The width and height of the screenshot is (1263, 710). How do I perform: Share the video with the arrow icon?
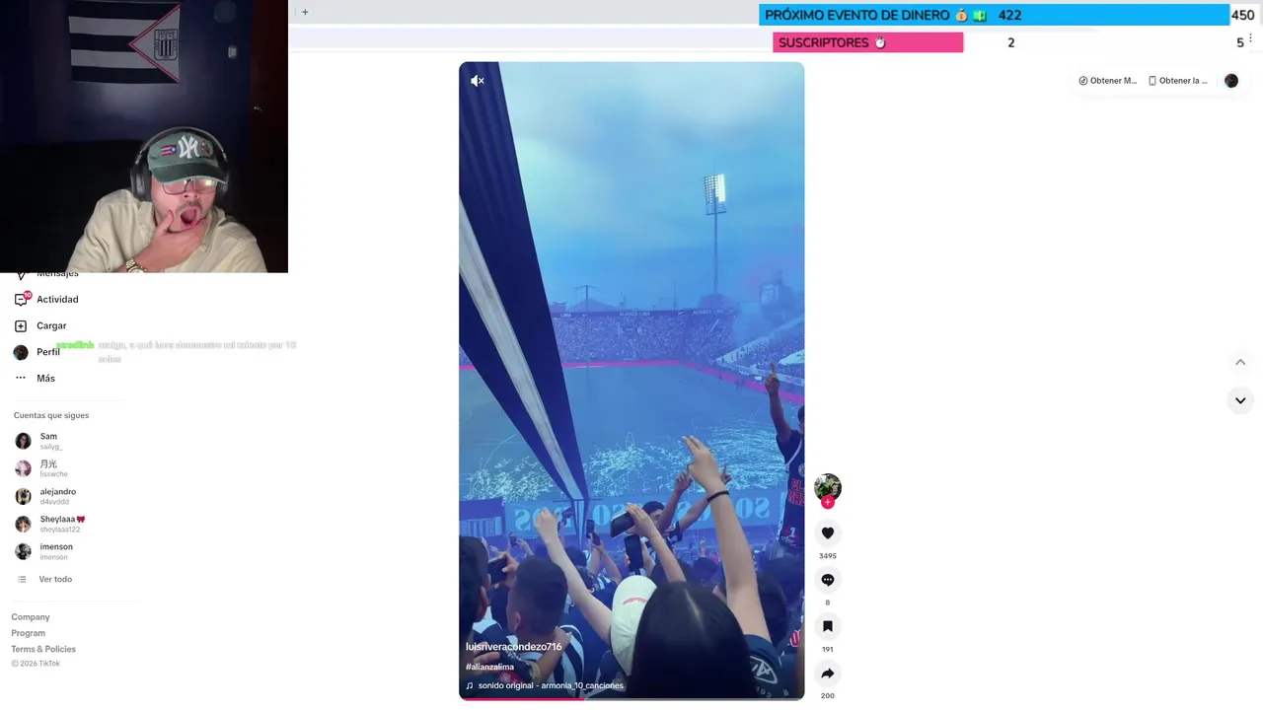828,674
